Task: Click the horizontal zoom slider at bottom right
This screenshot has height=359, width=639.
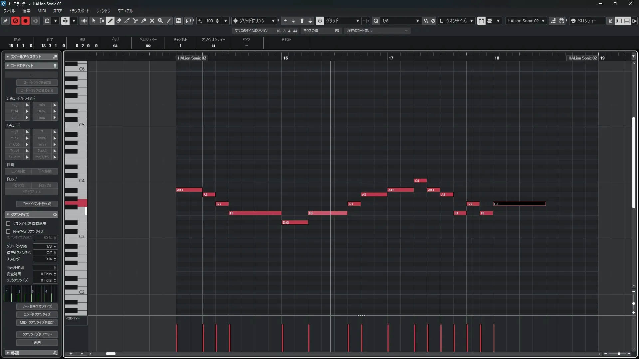Action: 619,354
